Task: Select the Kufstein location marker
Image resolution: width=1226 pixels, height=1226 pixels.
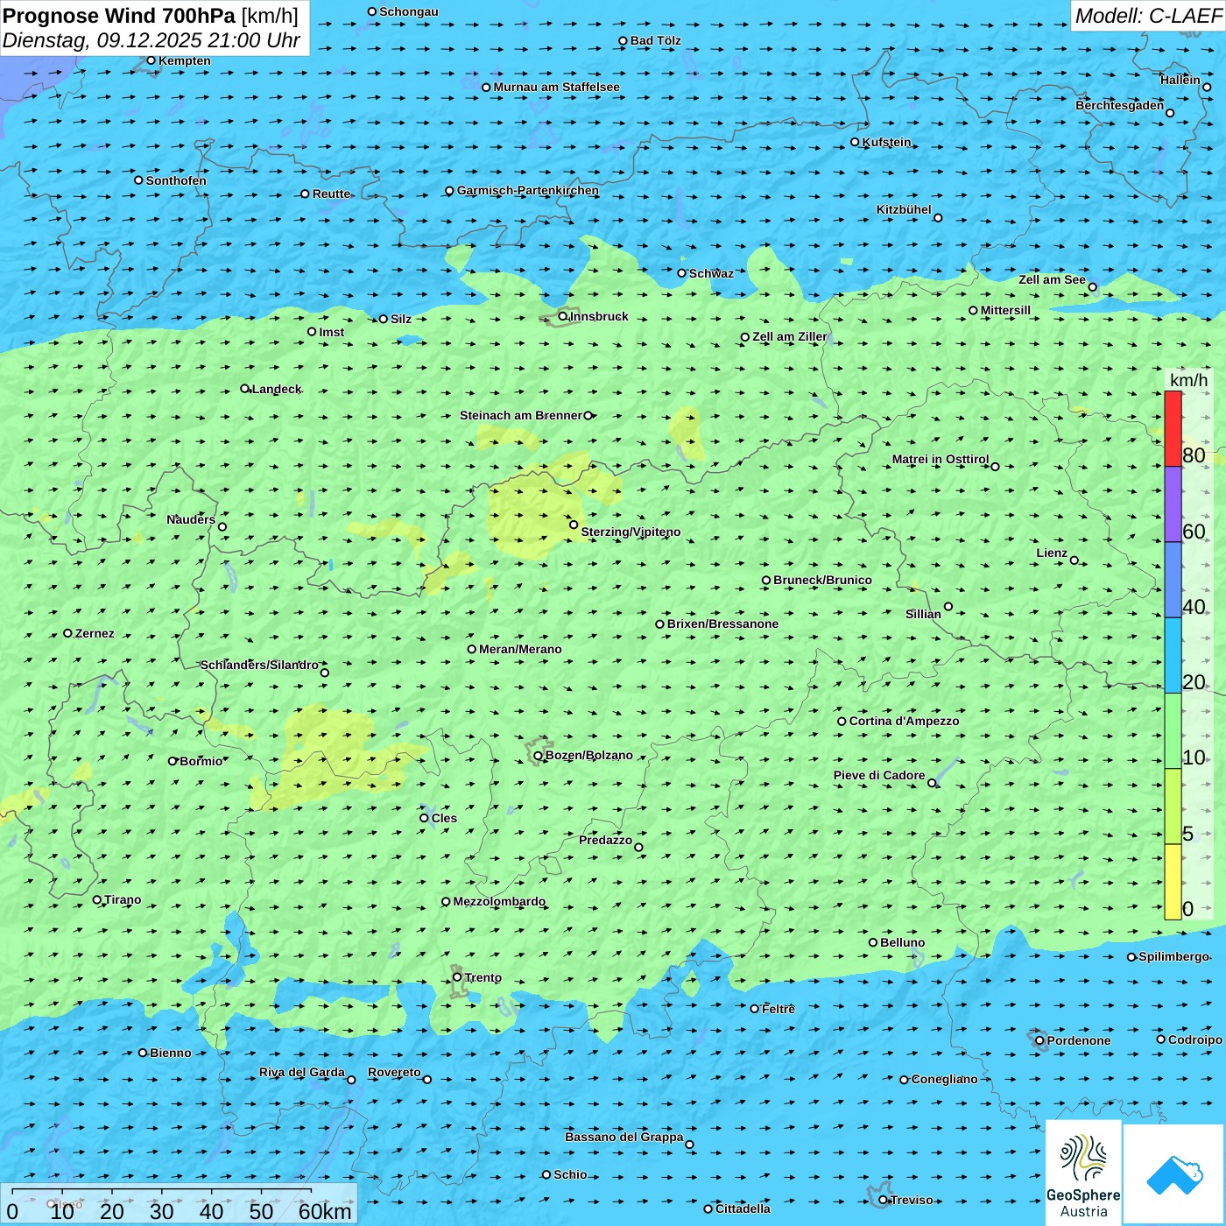Action: coord(856,142)
